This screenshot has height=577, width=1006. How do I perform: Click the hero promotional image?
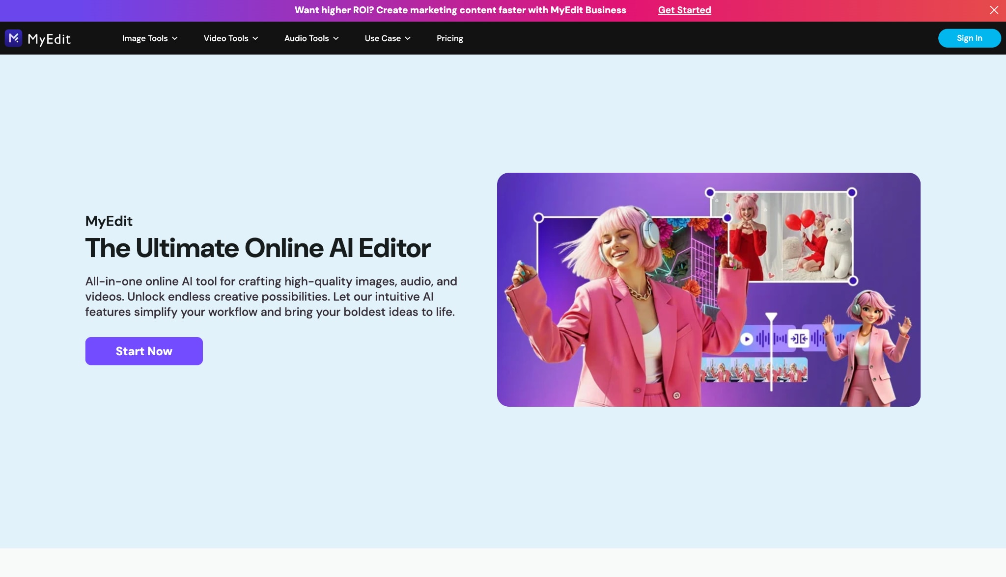[708, 289]
